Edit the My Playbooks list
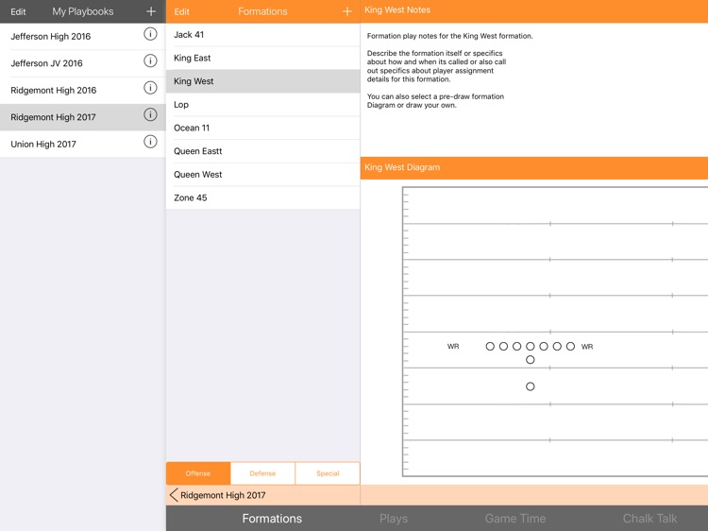Screen dimensions: 708x531 point(18,11)
